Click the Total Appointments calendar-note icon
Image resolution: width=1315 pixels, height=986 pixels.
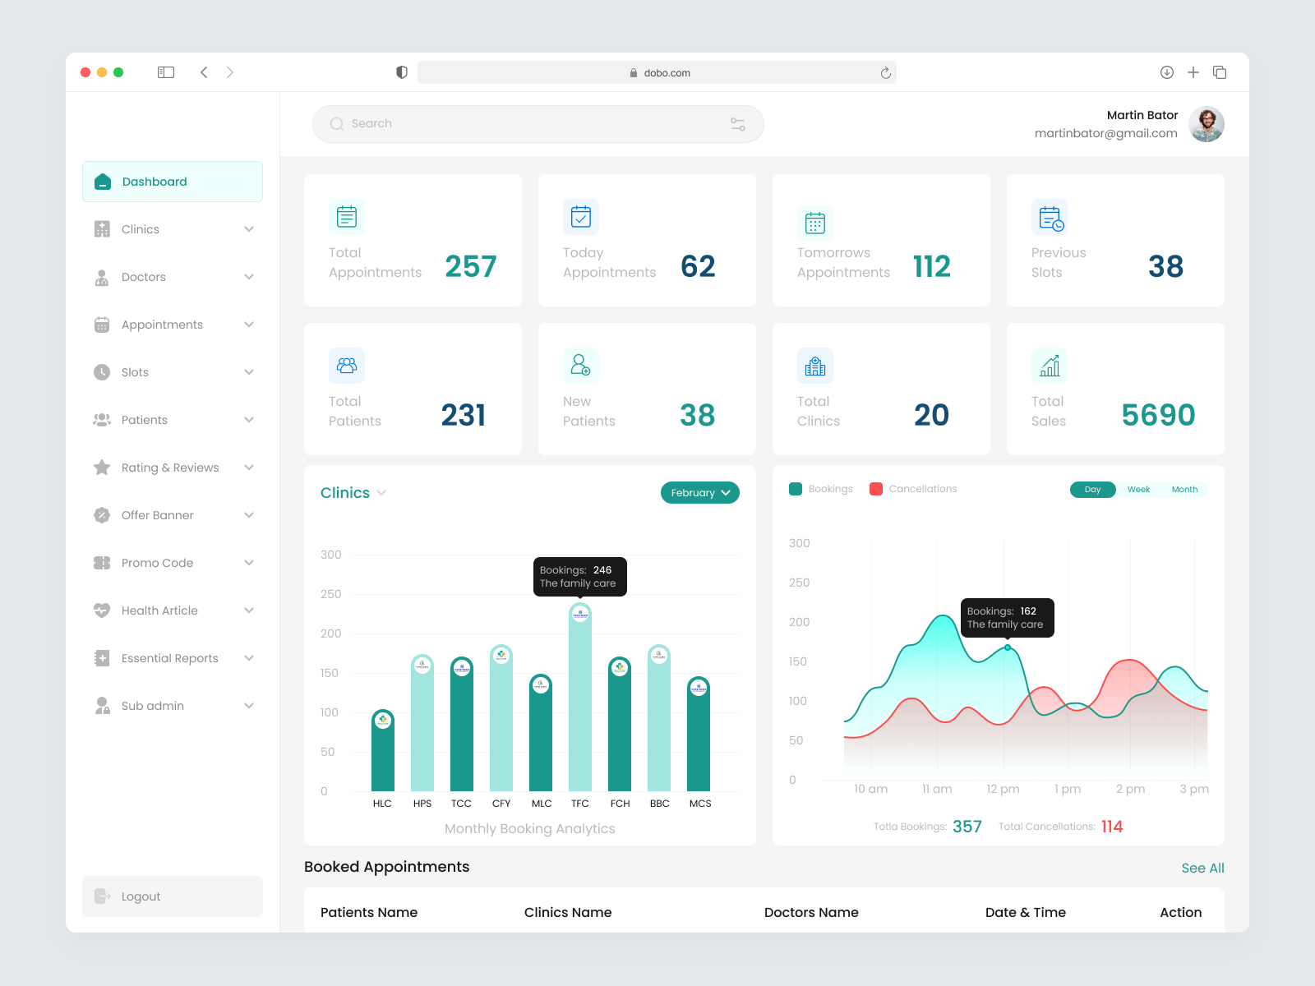coord(346,216)
